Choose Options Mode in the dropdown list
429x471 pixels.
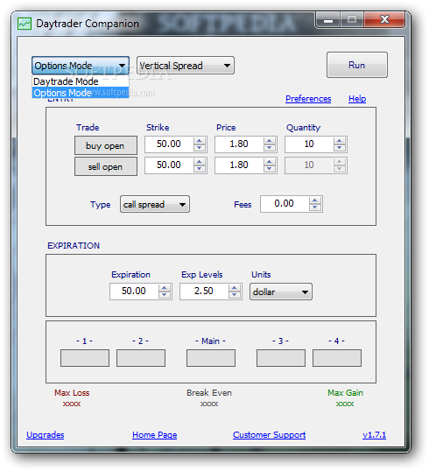(x=81, y=93)
